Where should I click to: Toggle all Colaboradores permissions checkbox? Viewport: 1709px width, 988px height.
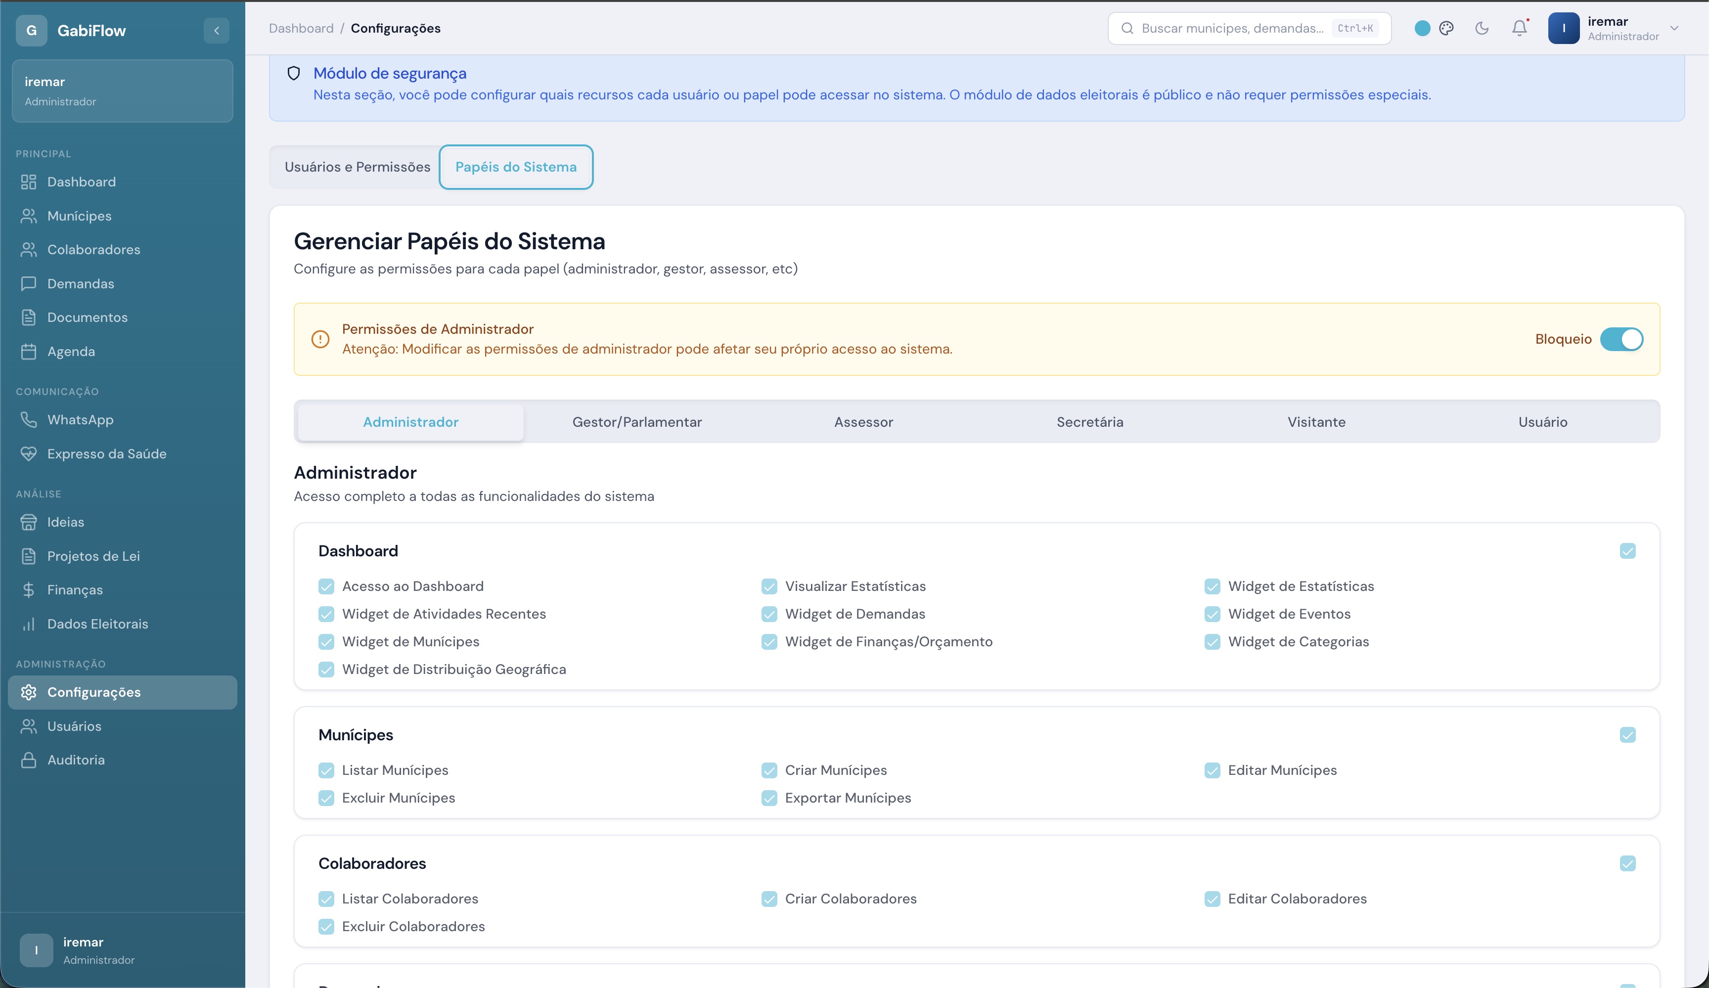[1627, 863]
